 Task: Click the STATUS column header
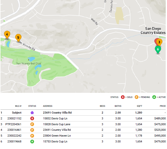pos(32,106)
